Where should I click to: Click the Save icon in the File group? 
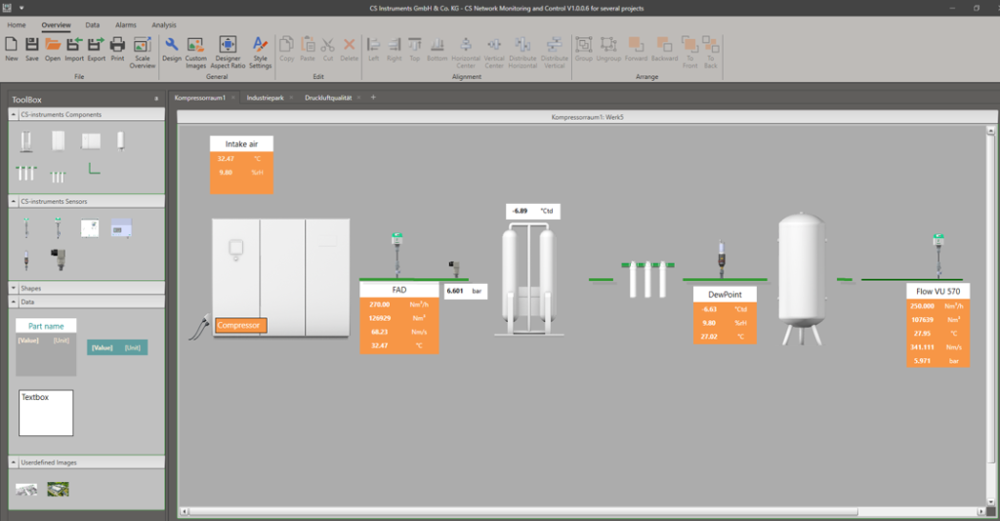(32, 45)
